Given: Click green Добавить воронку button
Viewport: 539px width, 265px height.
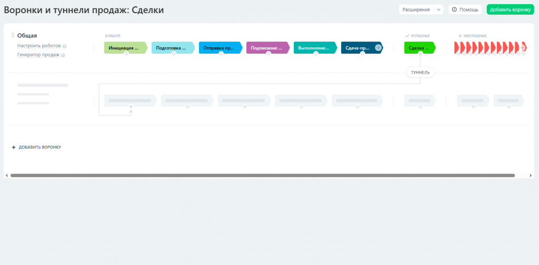Looking at the screenshot, I should (510, 9).
